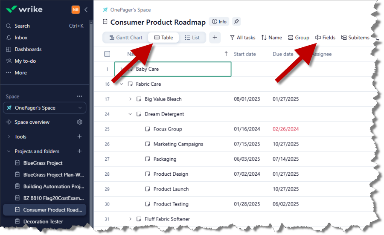
Task: Click the Product Testing task icon
Action: (148, 204)
